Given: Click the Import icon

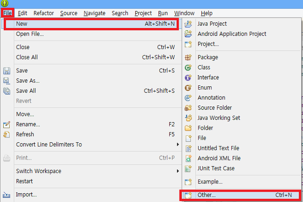Looking at the screenshot, I should pos(7,195).
